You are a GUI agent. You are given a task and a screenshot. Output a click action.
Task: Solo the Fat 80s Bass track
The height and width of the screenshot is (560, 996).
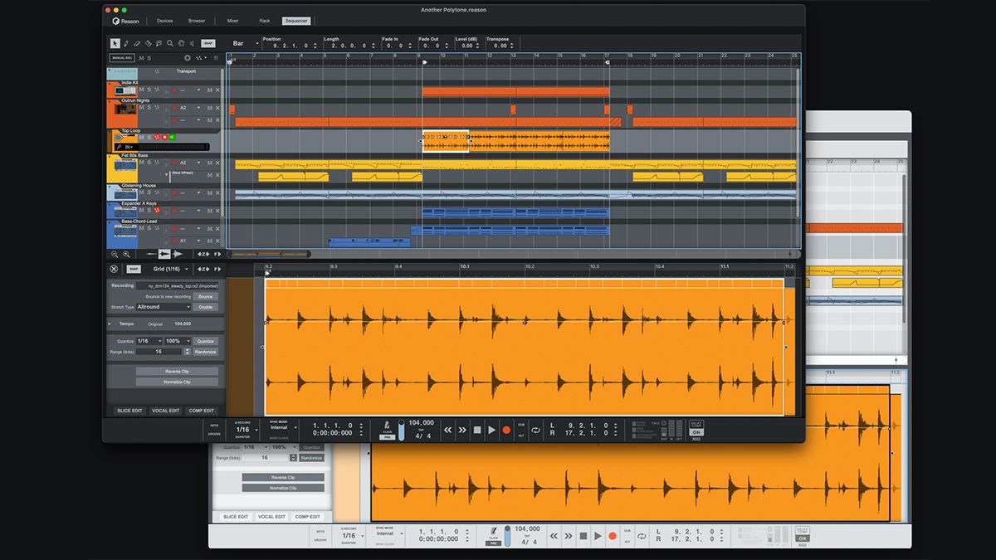click(x=149, y=163)
